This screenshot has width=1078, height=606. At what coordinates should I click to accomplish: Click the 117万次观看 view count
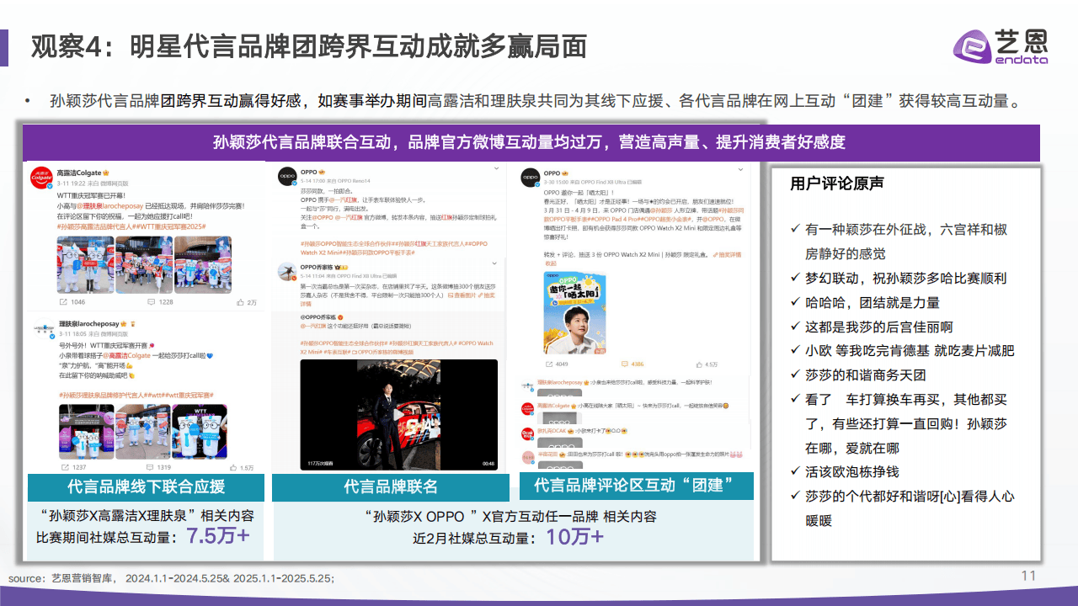[319, 464]
